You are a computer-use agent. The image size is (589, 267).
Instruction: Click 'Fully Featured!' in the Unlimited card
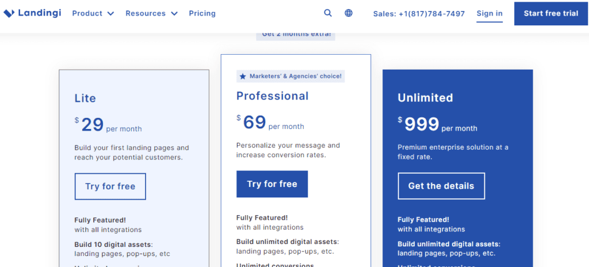(x=423, y=220)
